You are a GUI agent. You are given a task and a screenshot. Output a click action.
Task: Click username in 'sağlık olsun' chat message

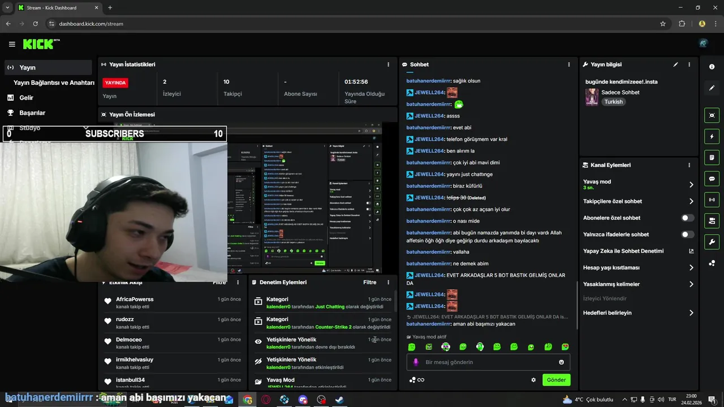click(x=428, y=81)
